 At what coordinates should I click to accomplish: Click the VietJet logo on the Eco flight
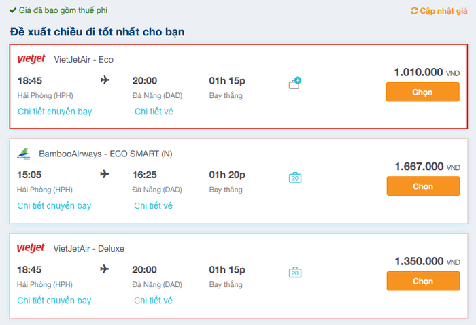coord(31,59)
